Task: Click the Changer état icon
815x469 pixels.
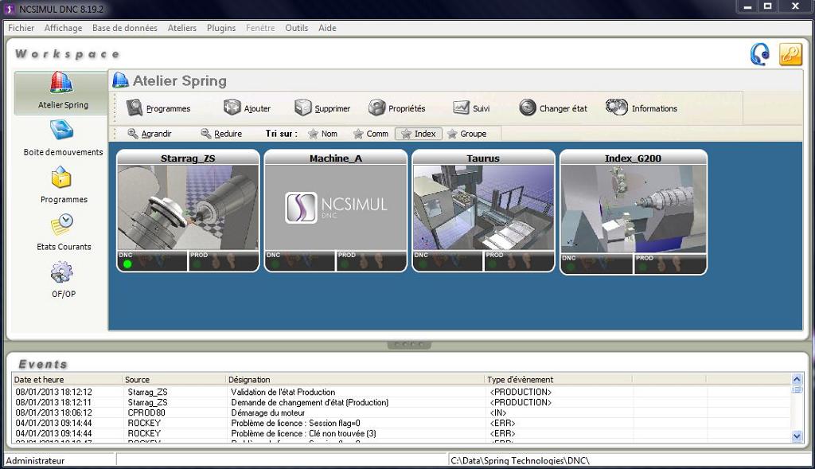Action: [527, 108]
